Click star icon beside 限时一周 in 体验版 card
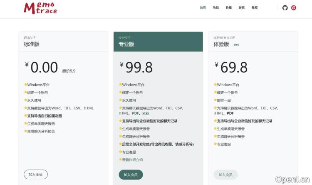 click(x=215, y=100)
